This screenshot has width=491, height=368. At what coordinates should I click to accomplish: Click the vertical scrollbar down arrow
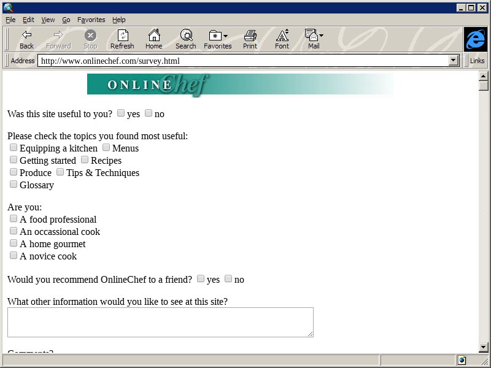[484, 348]
